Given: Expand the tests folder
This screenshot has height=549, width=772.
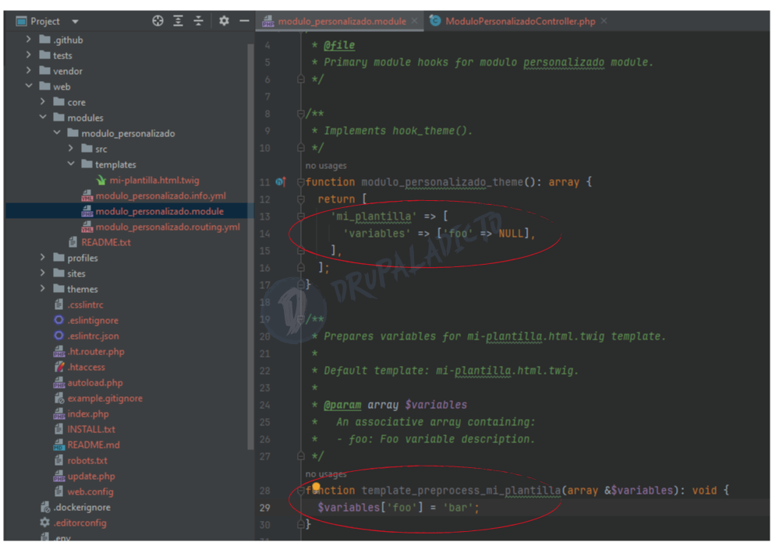Looking at the screenshot, I should point(29,55).
